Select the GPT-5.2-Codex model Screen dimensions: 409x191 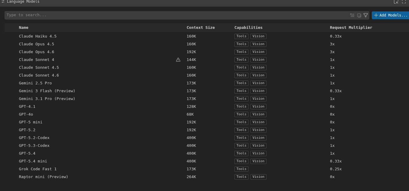[34, 138]
